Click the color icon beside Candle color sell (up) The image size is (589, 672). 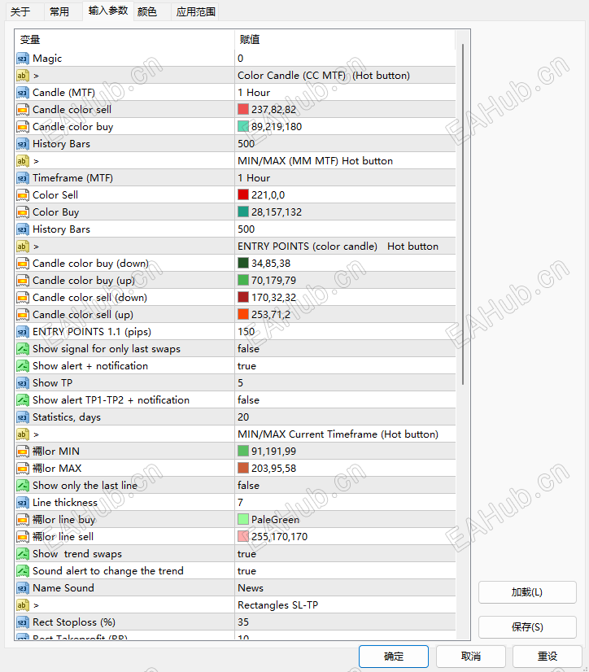23,315
